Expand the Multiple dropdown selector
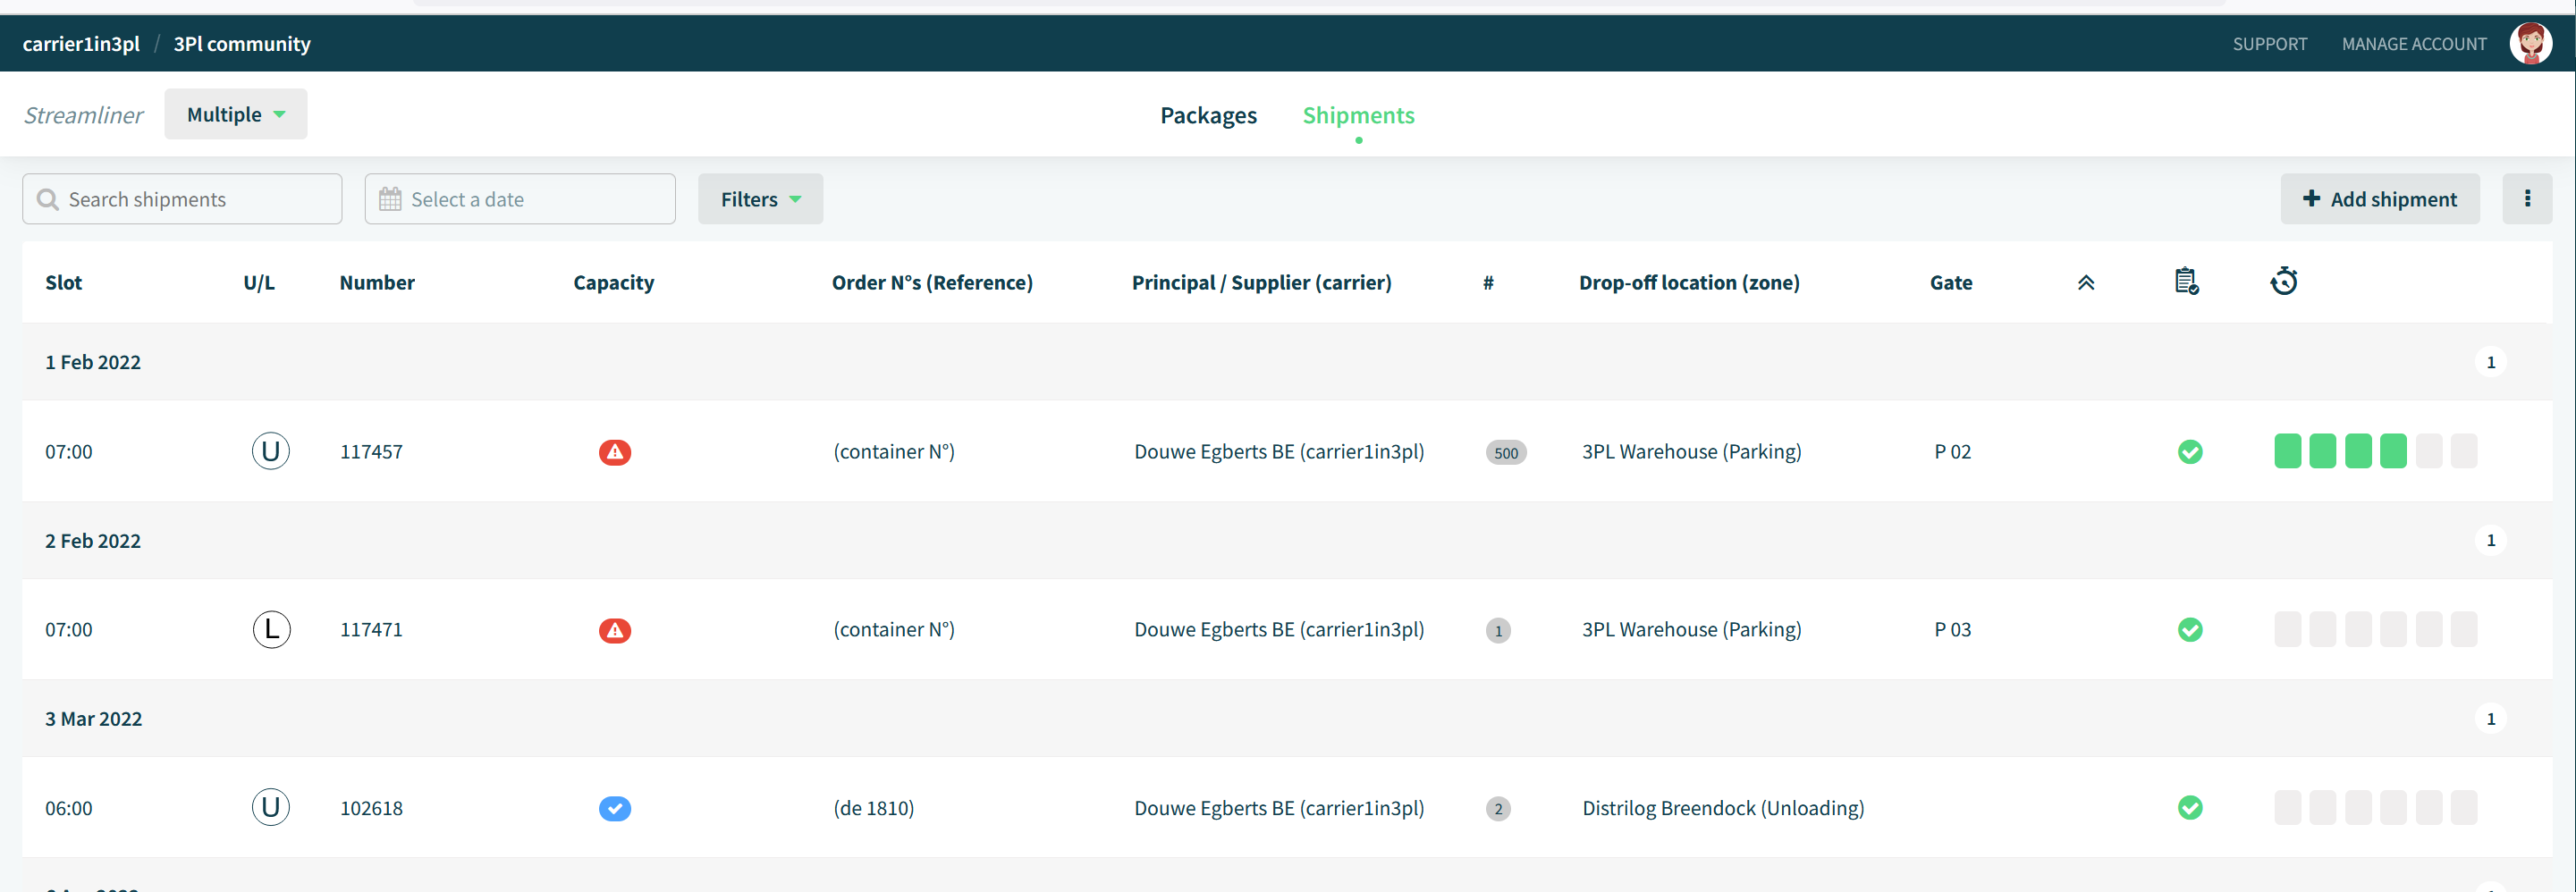The image size is (2576, 892). 236,115
